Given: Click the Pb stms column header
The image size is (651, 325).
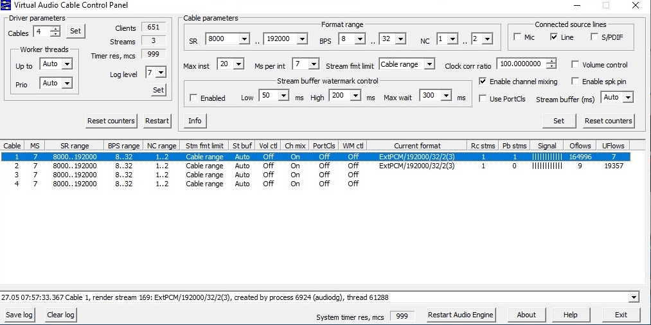Looking at the screenshot, I should click(x=514, y=146).
